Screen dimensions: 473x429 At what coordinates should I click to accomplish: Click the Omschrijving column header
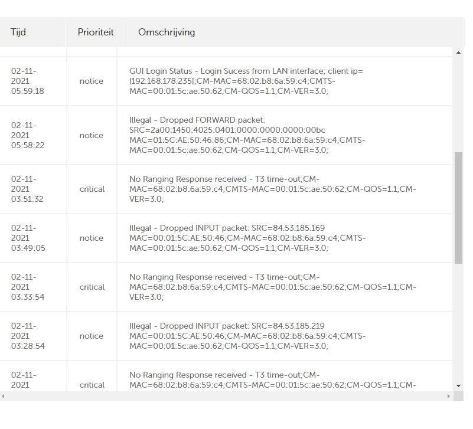pyautogui.click(x=167, y=32)
